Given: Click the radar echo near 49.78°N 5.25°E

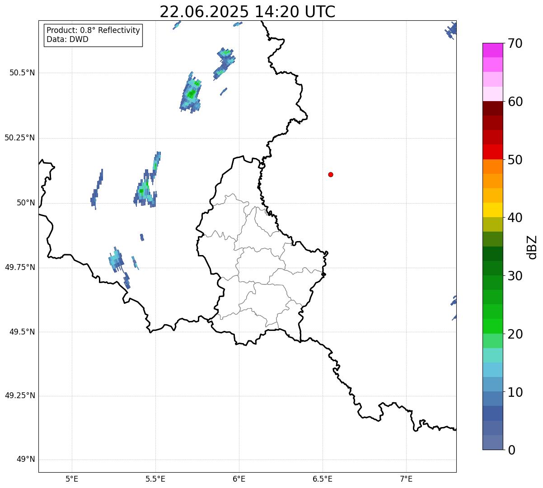Looking at the screenshot, I should (x=117, y=260).
